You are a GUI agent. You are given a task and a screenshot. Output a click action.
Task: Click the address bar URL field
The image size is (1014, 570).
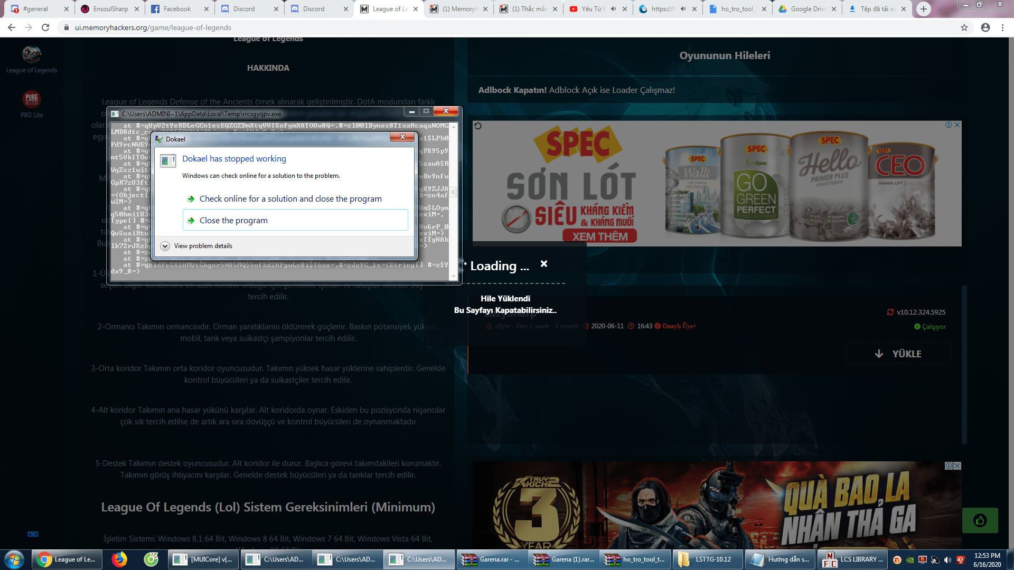pyautogui.click(x=507, y=27)
